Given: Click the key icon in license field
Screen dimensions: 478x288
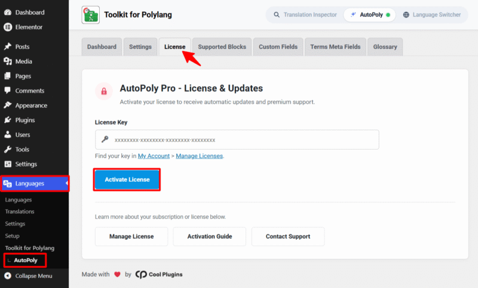Looking at the screenshot, I should click(x=105, y=140).
